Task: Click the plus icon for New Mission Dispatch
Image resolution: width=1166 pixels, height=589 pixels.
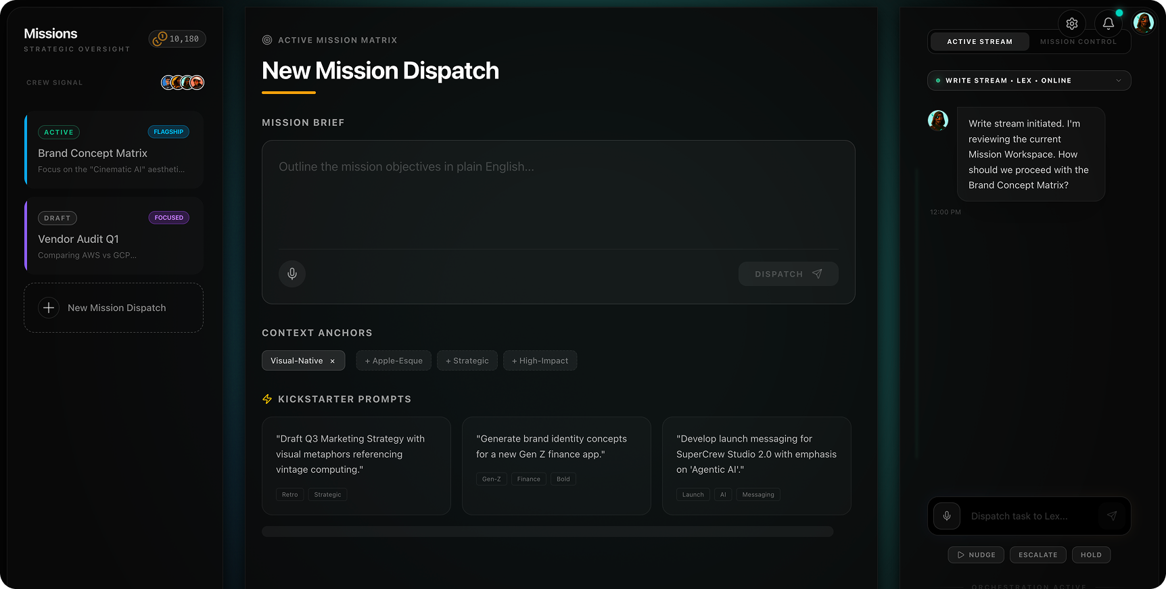Action: point(49,308)
